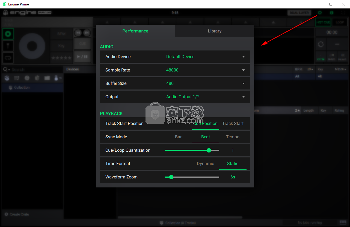Set Sync Mode to Tempo
350x227 pixels.
coord(233,137)
